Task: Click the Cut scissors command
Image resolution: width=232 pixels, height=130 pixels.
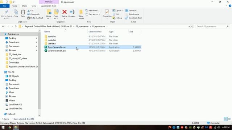Action: [30, 10]
